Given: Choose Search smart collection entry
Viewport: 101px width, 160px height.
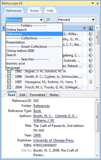Looking at the screenshot, I should tap(34, 55).
